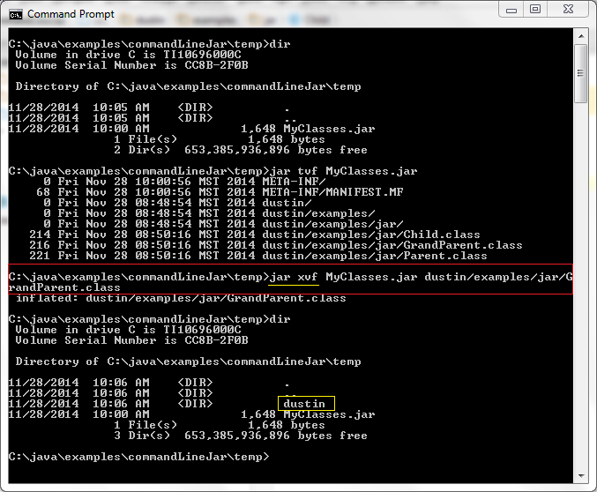The image size is (597, 492).
Task: Click the scrollbar up arrow
Action: coord(581,38)
